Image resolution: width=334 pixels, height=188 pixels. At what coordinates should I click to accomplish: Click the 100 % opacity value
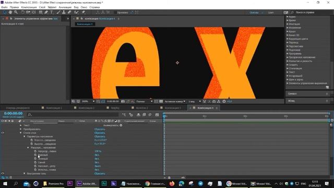(x=98, y=151)
